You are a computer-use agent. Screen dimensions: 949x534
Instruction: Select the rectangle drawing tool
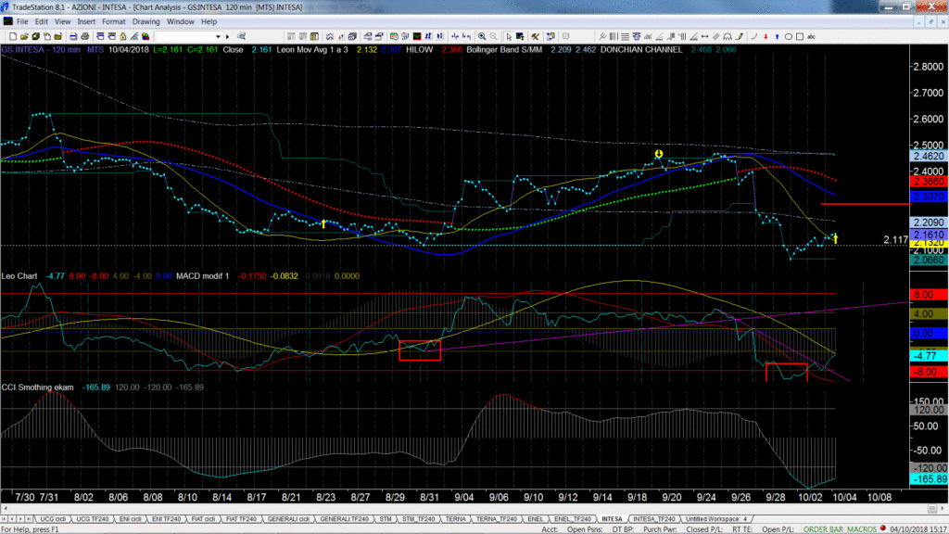click(800, 36)
